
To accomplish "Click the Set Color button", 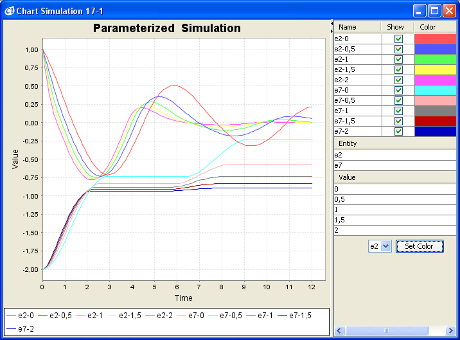I will (x=420, y=246).
